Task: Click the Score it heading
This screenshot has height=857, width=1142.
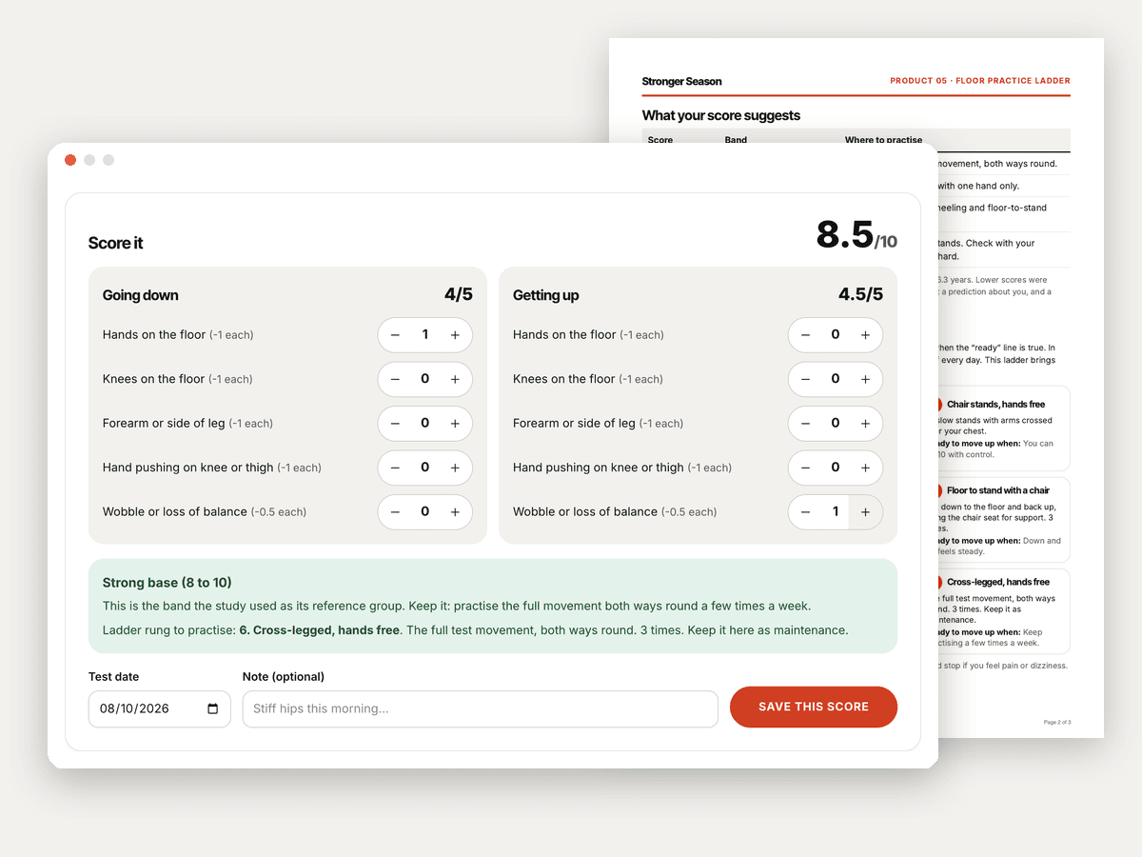Action: tap(116, 244)
